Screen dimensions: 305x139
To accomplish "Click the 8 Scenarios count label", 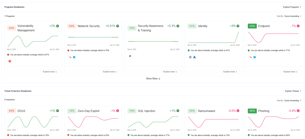I will click(x=10, y=100).
